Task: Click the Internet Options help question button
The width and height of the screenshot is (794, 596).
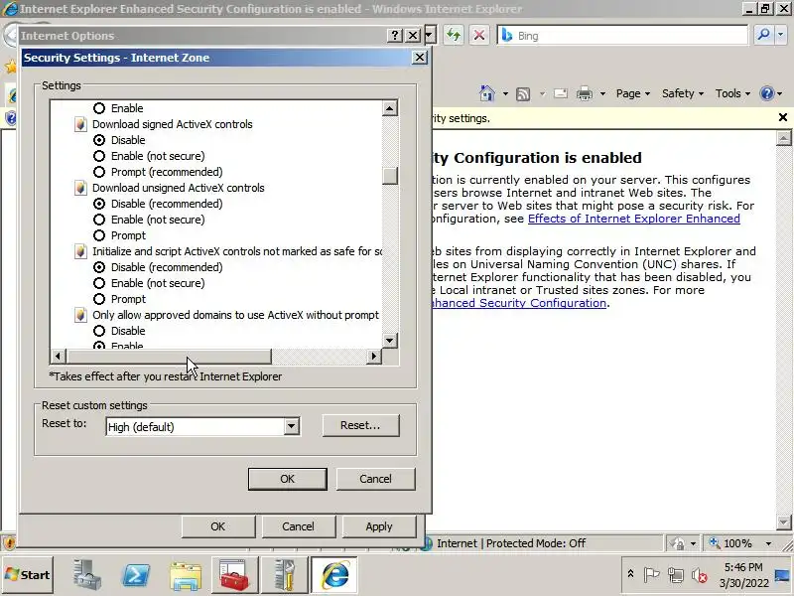Action: tap(394, 35)
